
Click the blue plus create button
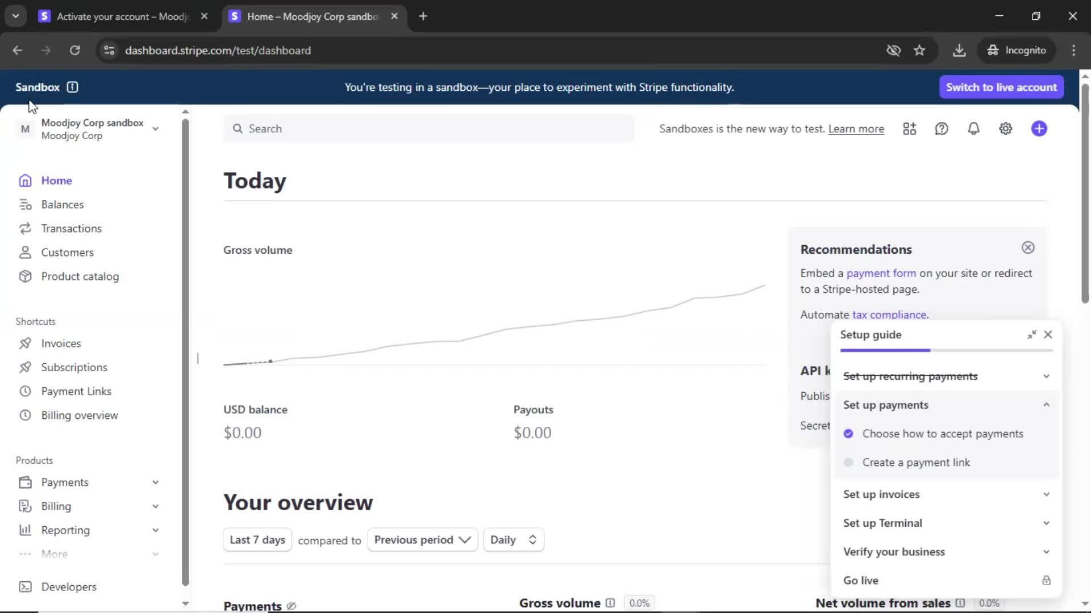pos(1039,129)
